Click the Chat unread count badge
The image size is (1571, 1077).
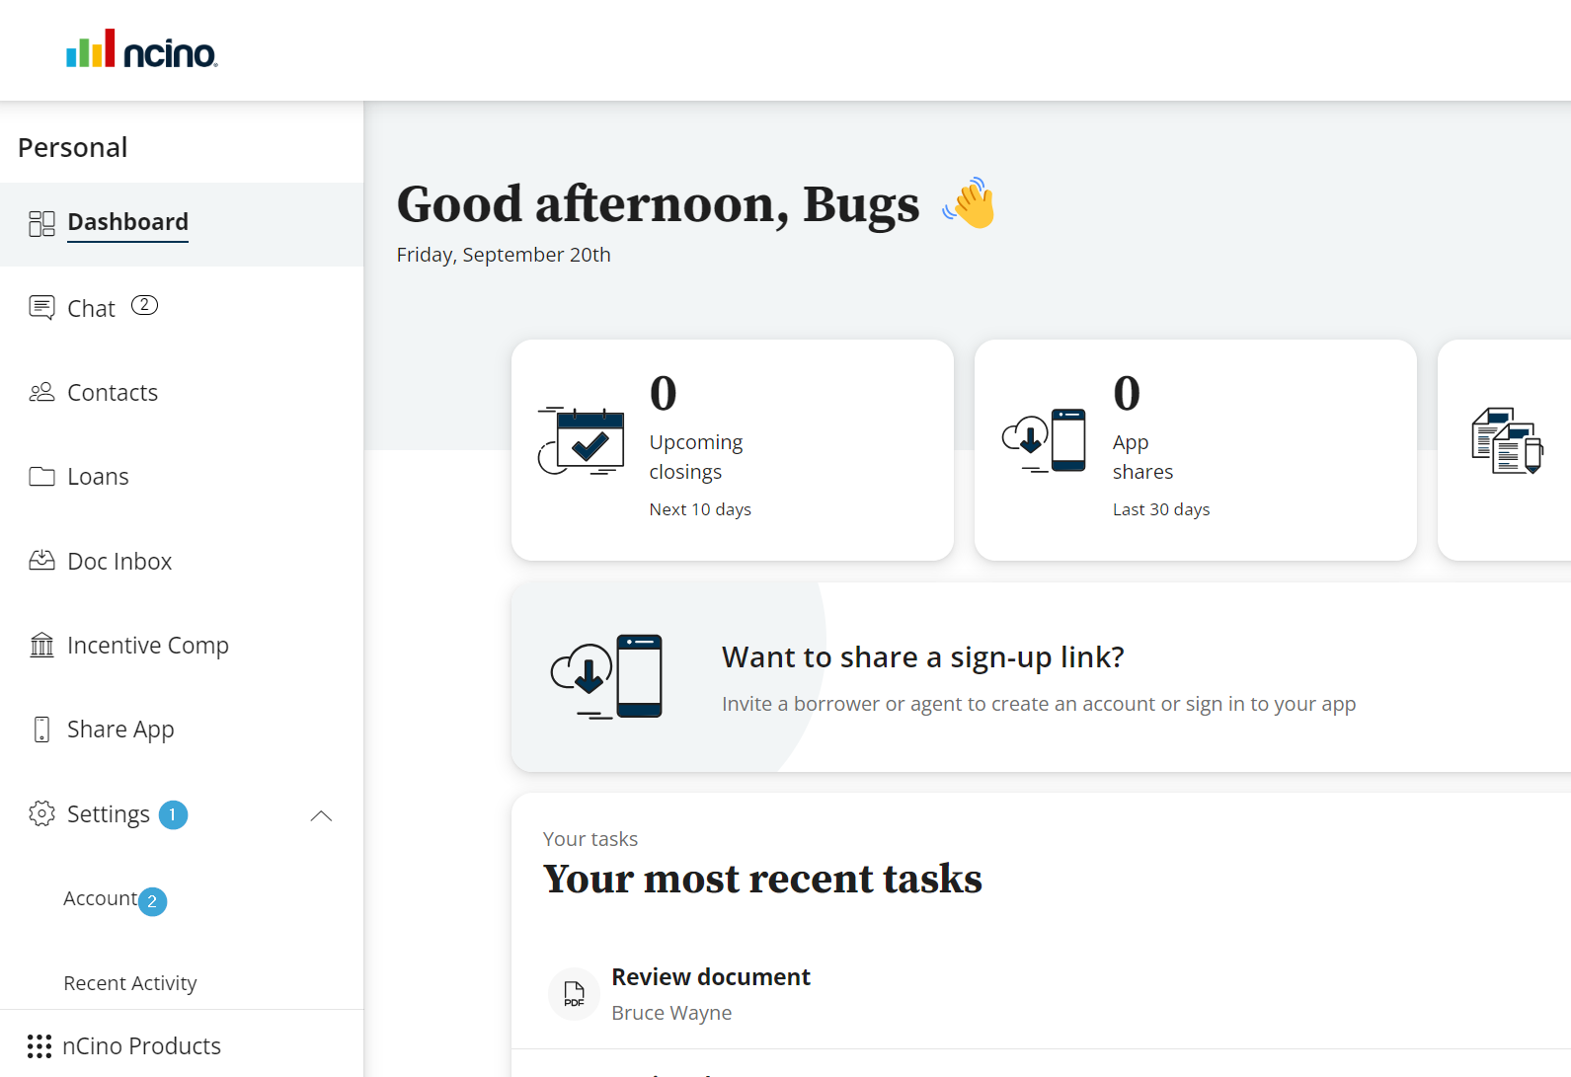click(144, 305)
